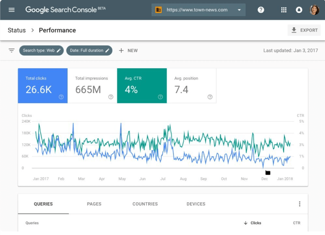Switch to the COUNTRIES tab

click(x=145, y=204)
